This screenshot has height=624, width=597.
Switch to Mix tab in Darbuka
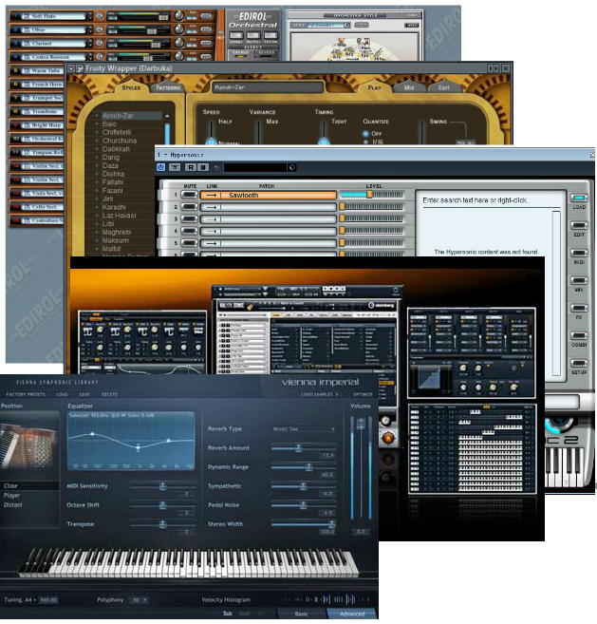409,87
